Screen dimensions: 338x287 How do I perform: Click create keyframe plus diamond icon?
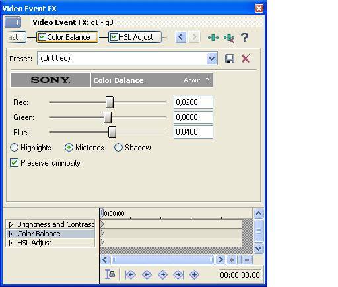[194, 274]
